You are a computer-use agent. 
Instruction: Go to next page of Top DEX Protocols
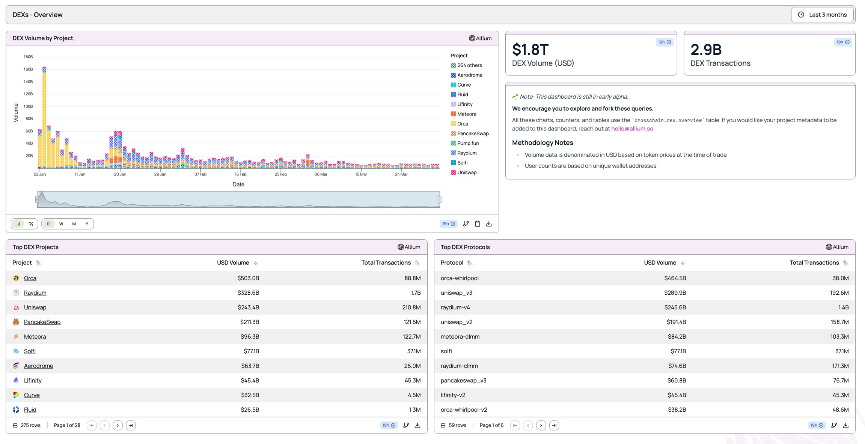pyautogui.click(x=541, y=426)
